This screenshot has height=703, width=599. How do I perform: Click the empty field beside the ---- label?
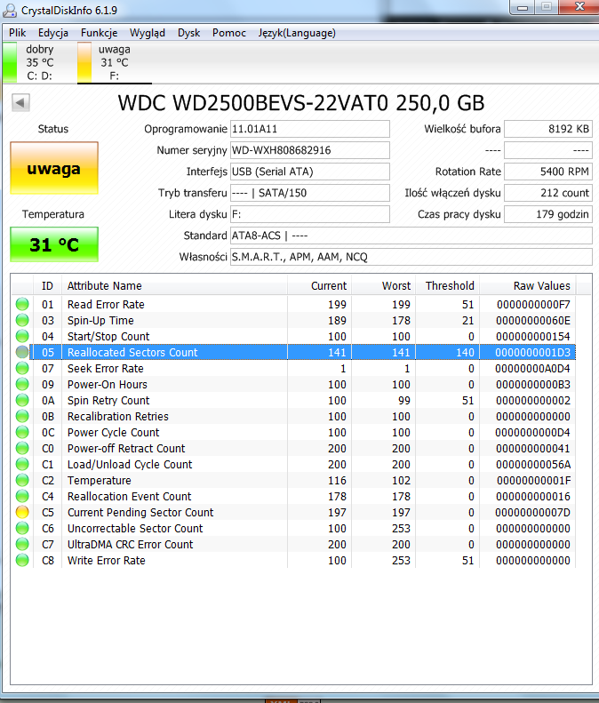(x=547, y=150)
